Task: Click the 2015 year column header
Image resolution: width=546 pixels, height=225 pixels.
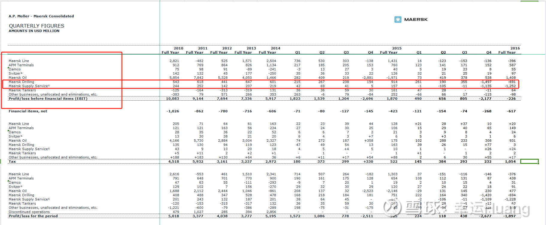Action: [397, 48]
